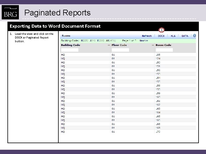
Task: Click floor 01 in the room 124 row
Action: click(113, 58)
